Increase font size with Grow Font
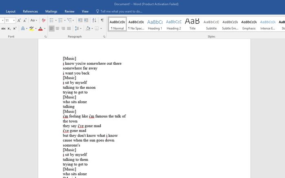The height and width of the screenshot is (178, 285). click(x=19, y=20)
